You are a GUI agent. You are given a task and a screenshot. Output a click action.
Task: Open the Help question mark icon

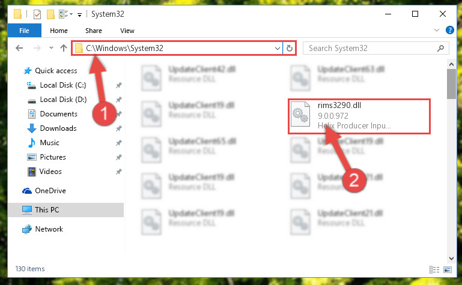click(449, 30)
